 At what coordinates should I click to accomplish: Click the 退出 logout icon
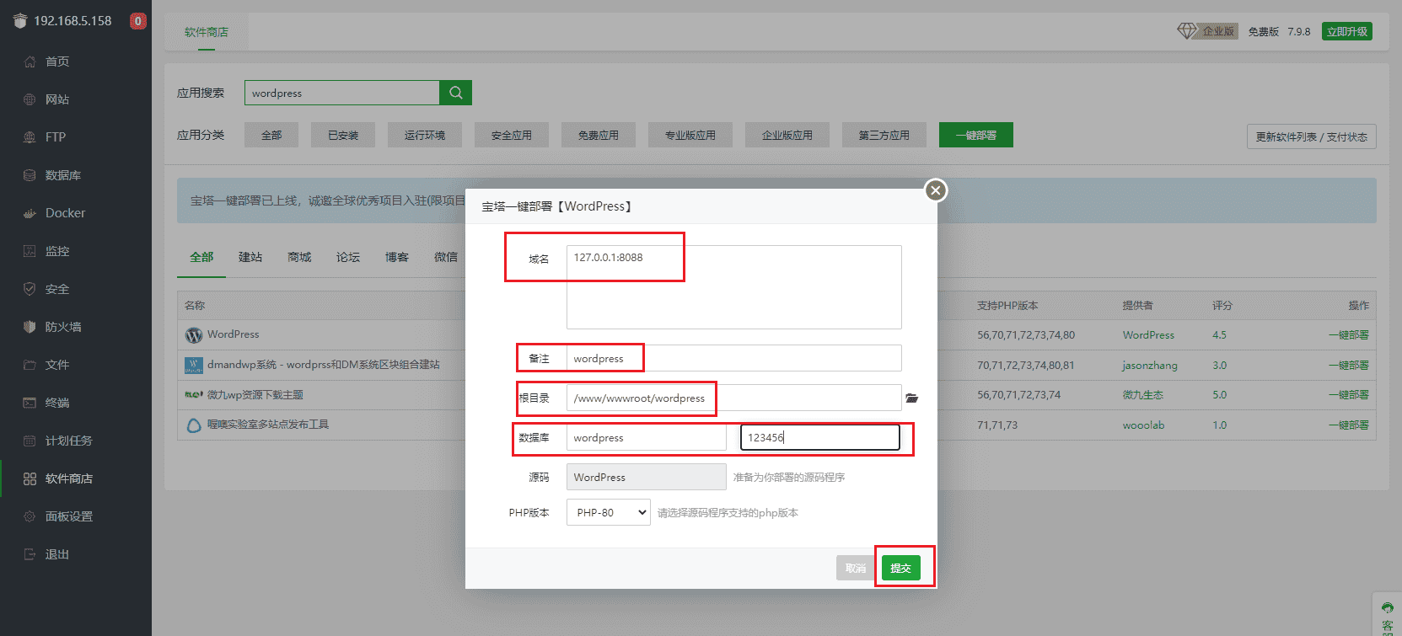(x=30, y=554)
